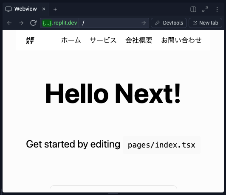Open a new webview tab with plus icon

pyautogui.click(x=55, y=9)
